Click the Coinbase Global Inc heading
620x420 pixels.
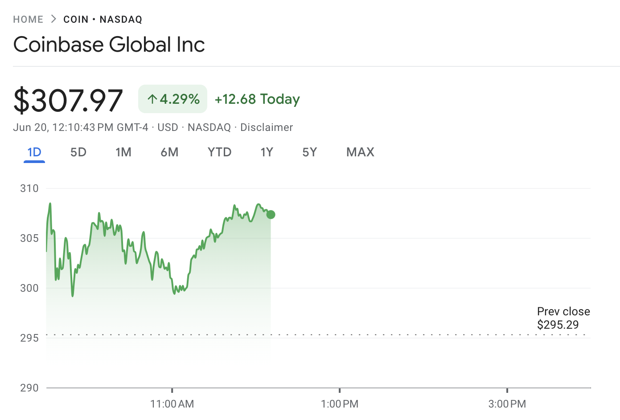click(109, 45)
